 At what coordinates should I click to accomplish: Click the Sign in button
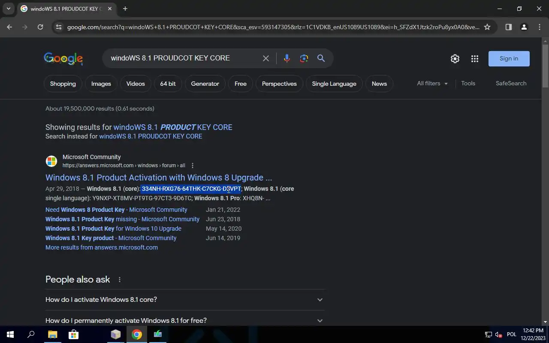pyautogui.click(x=509, y=59)
